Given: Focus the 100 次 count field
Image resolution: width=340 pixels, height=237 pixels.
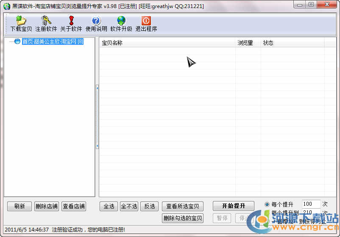Looking at the screenshot, I should click(311, 204).
